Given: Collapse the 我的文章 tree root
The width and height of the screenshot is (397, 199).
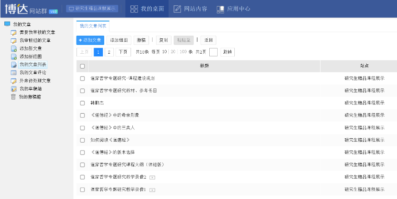Looking at the screenshot, I should (7, 24).
